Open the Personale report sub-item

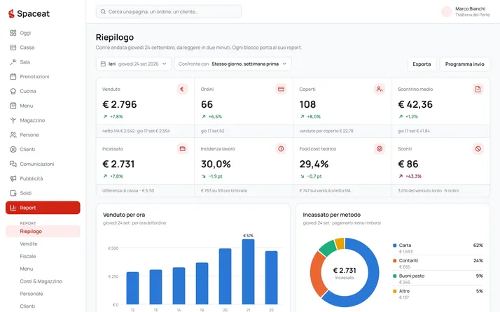[x=43, y=294]
